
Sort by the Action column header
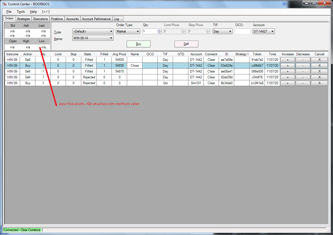pyautogui.click(x=28, y=54)
